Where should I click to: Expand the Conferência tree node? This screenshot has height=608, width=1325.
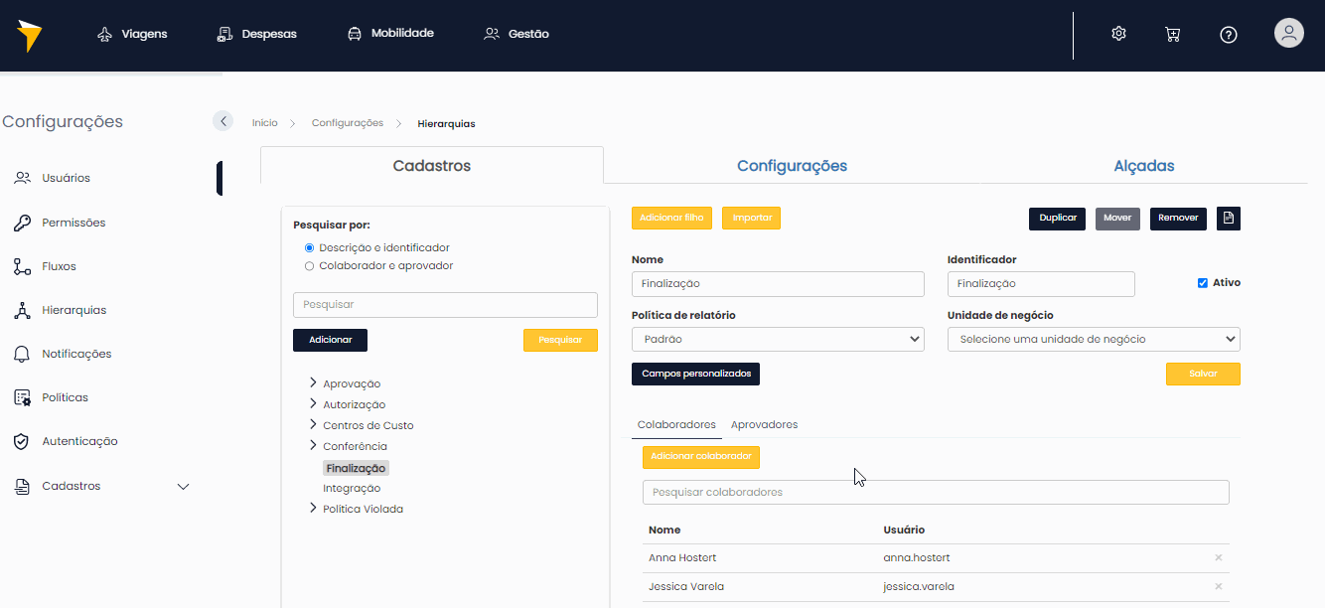coord(313,445)
